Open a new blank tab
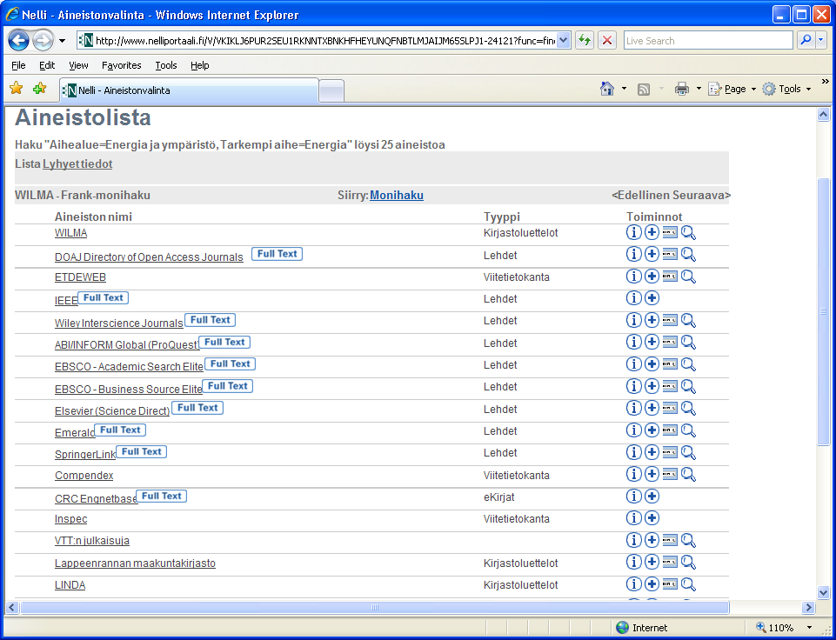 point(331,90)
